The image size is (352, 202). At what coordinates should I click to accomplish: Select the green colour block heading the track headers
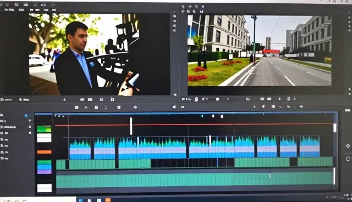(44, 129)
